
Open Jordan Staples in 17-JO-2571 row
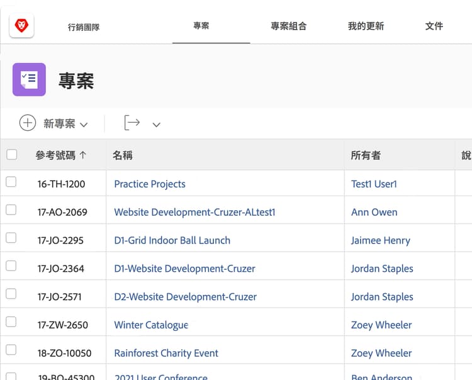coord(382,297)
